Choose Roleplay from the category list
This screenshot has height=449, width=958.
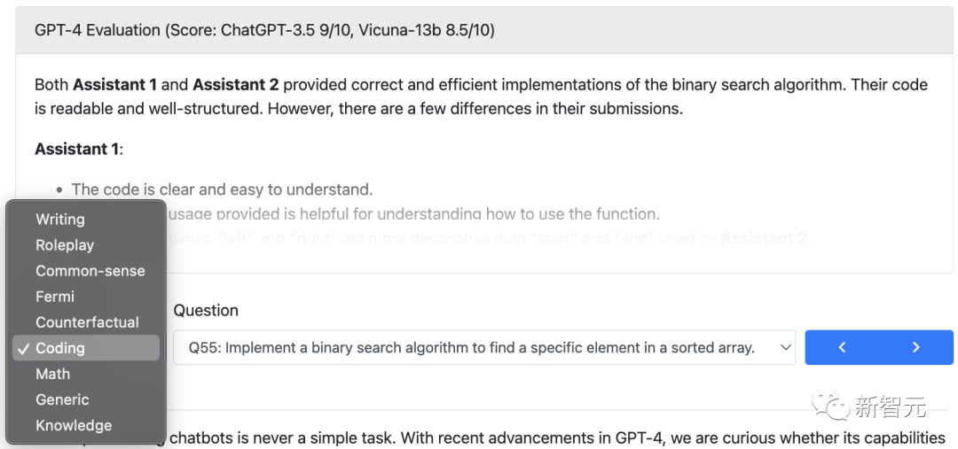tap(65, 245)
